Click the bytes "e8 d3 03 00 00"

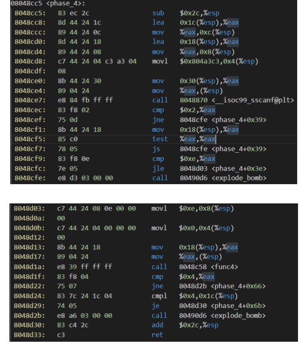coord(86,178)
